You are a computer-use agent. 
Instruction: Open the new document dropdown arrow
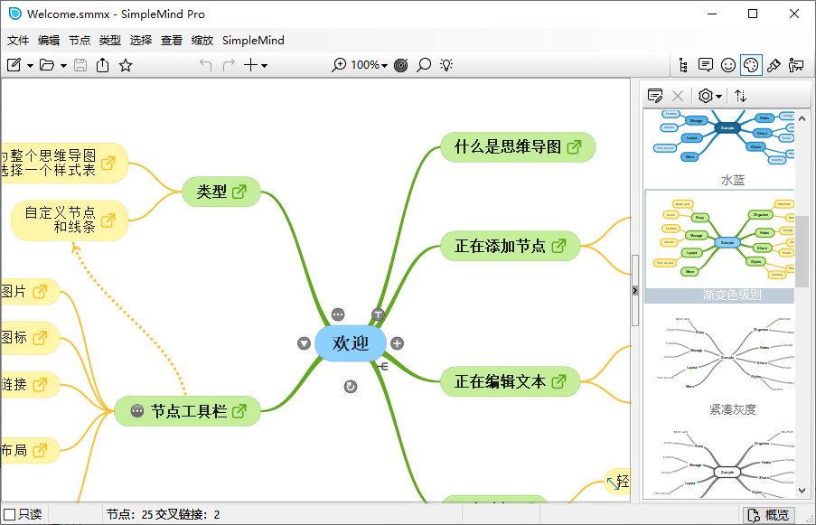point(28,64)
